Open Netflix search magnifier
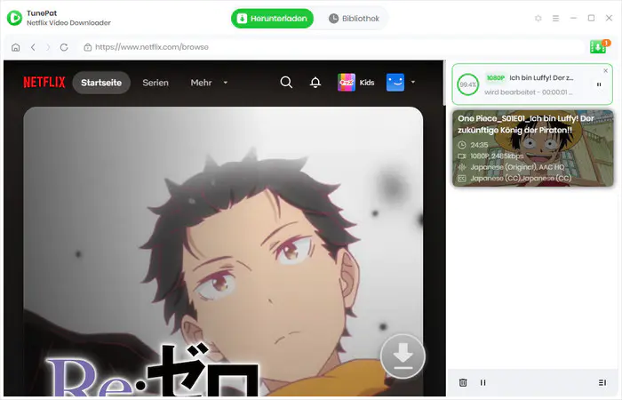The height and width of the screenshot is (400, 622). click(x=286, y=82)
